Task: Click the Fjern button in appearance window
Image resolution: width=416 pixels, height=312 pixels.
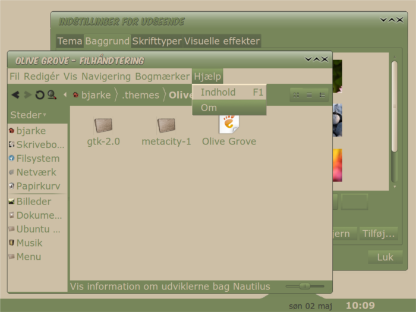Action: [344, 234]
